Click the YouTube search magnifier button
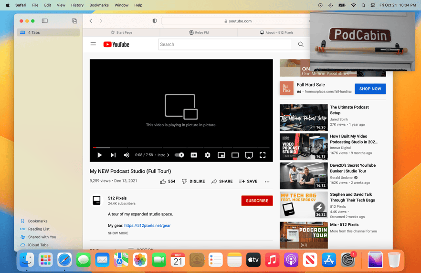The height and width of the screenshot is (273, 421). pos(301,44)
